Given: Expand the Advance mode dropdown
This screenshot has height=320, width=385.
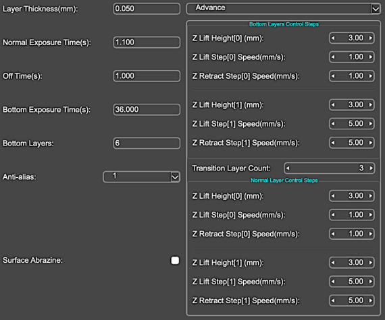Looking at the screenshot, I should pos(376,9).
